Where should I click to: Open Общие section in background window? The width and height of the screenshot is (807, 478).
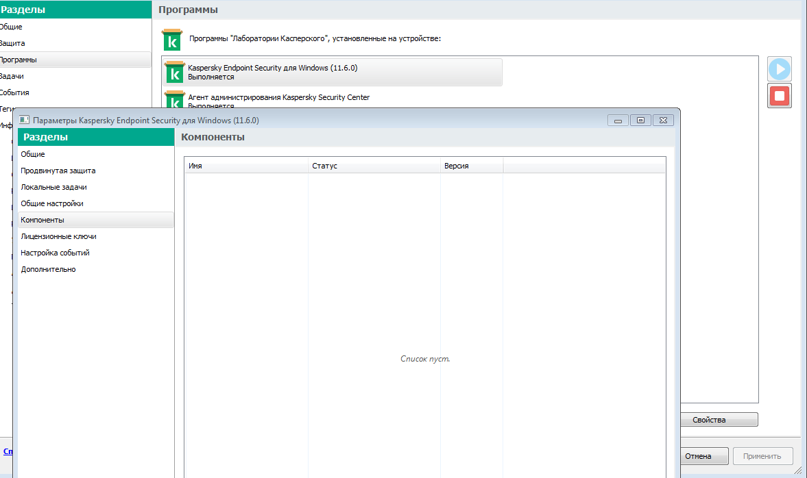75,27
